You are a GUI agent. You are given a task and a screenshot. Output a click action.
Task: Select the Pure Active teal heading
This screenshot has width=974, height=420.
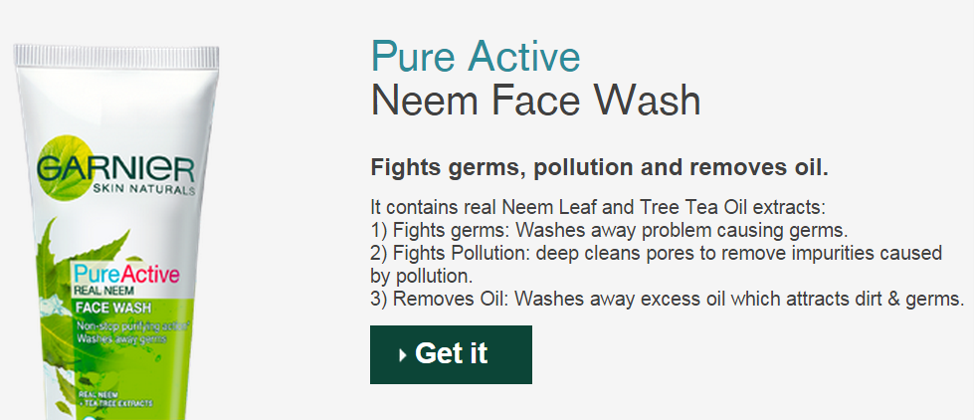coord(476,57)
